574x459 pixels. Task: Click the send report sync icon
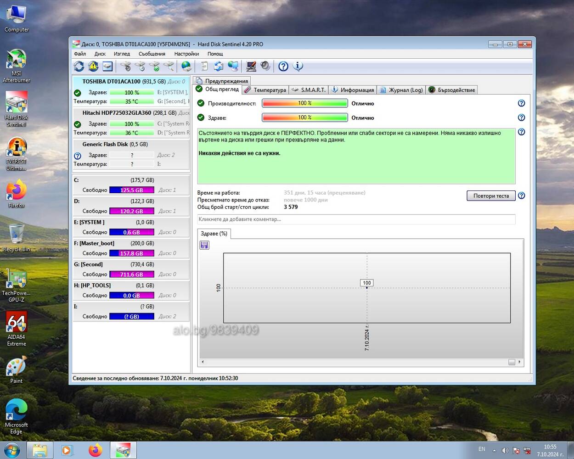click(x=219, y=67)
